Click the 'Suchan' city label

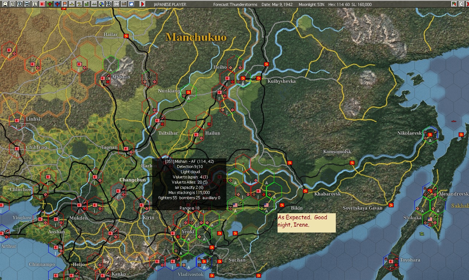click(x=237, y=260)
